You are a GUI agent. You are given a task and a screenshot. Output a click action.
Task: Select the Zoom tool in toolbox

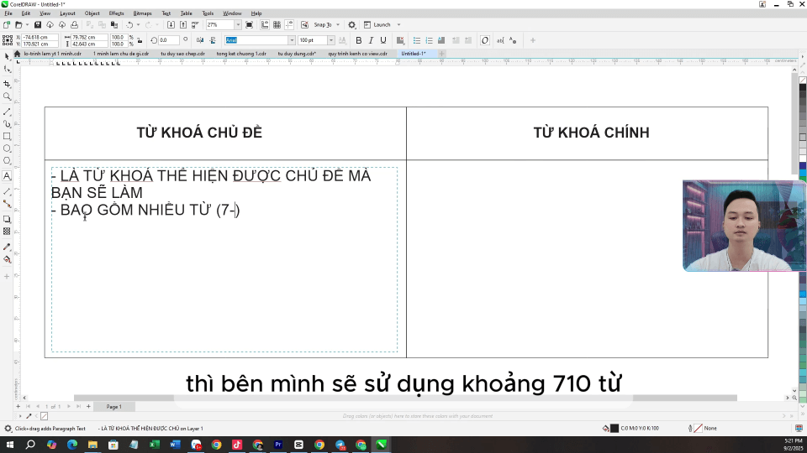click(x=7, y=96)
